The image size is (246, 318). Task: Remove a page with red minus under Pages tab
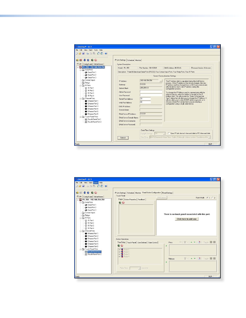123,203
